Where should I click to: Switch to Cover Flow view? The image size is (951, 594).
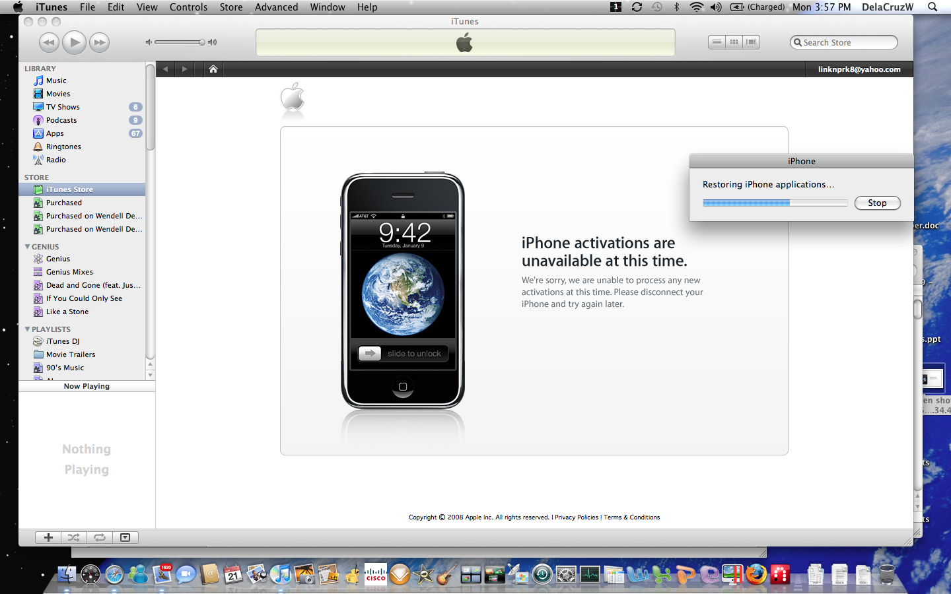(x=751, y=42)
